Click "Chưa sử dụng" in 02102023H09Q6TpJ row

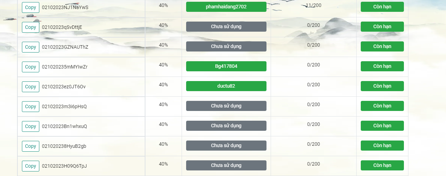(226, 165)
